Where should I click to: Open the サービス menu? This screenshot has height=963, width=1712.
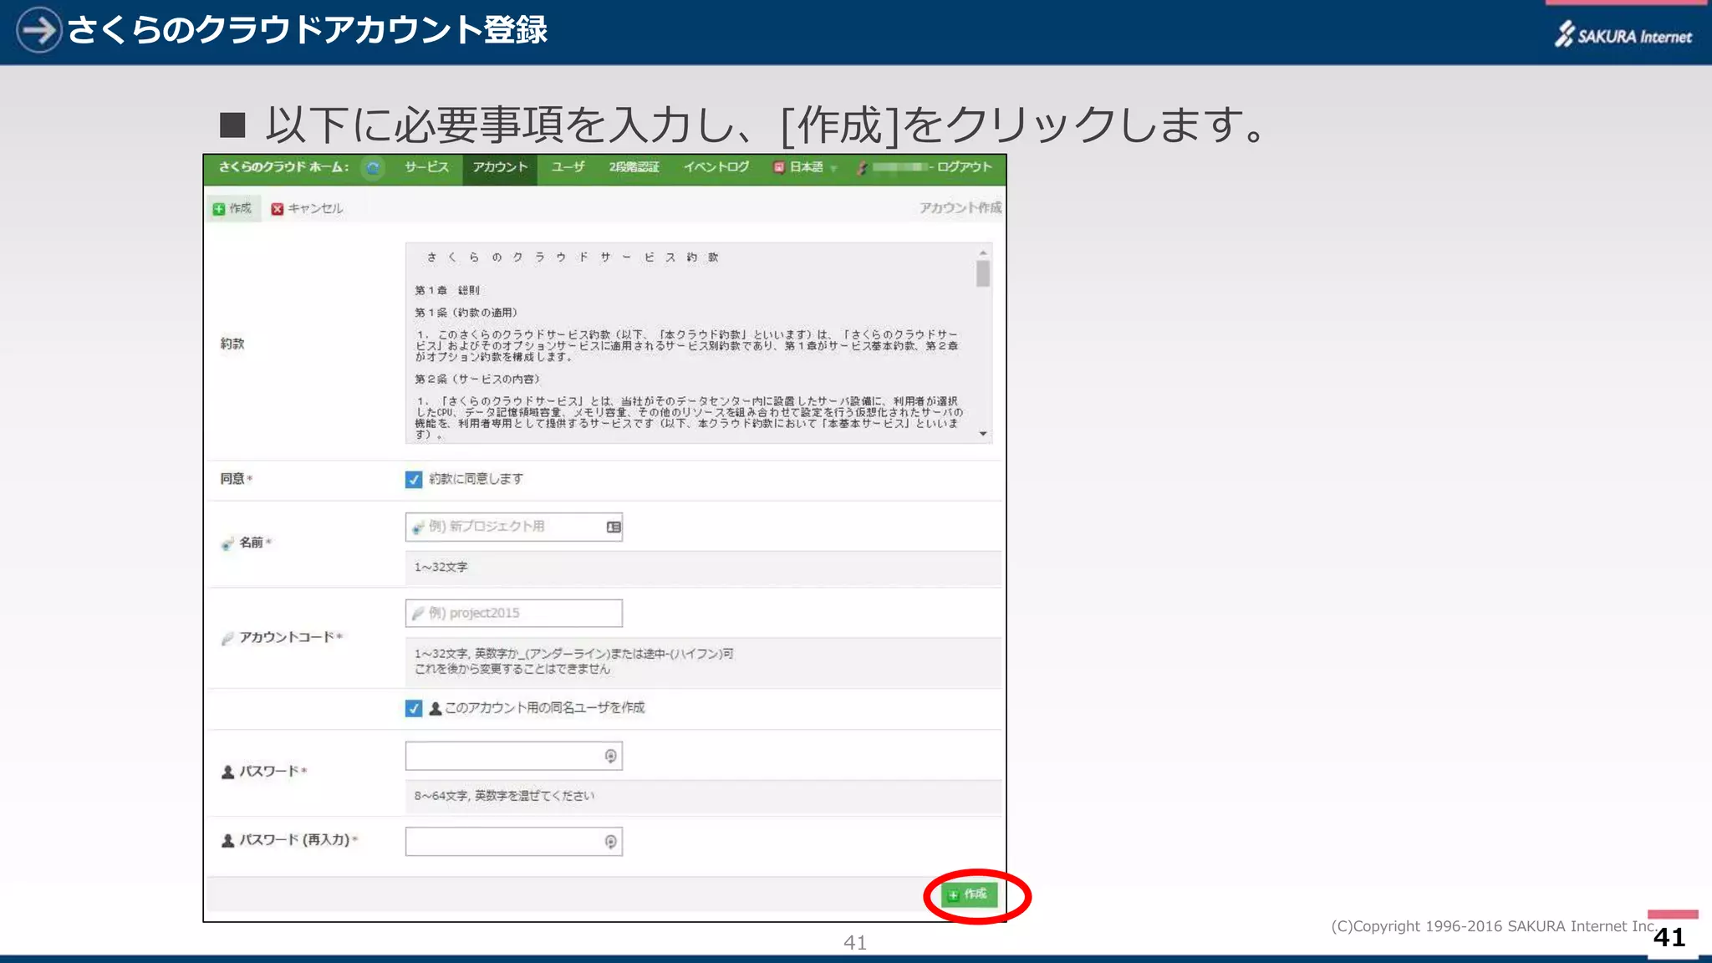[426, 167]
